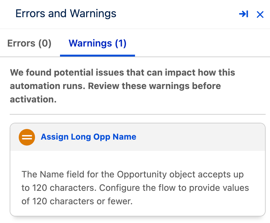Switch to the Errors (0) tab

(29, 43)
